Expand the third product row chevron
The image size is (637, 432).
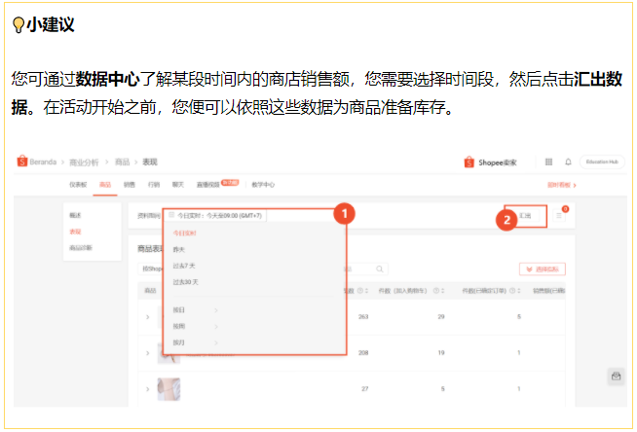click(x=147, y=388)
